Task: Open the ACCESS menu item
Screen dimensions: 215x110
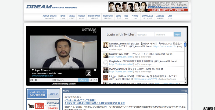Action: point(160,17)
